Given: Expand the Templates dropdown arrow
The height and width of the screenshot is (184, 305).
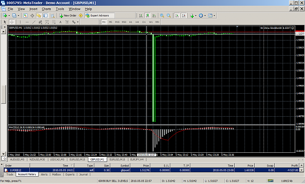Looking at the screenshot, I should click(x=214, y=16).
